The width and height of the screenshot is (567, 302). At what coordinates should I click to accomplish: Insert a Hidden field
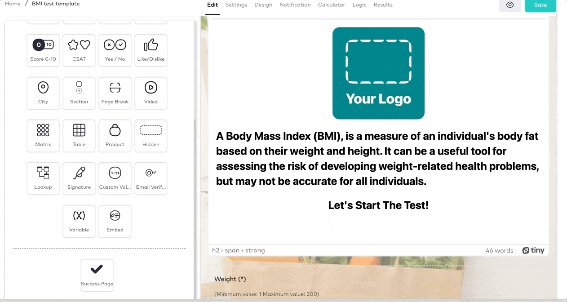click(x=151, y=136)
